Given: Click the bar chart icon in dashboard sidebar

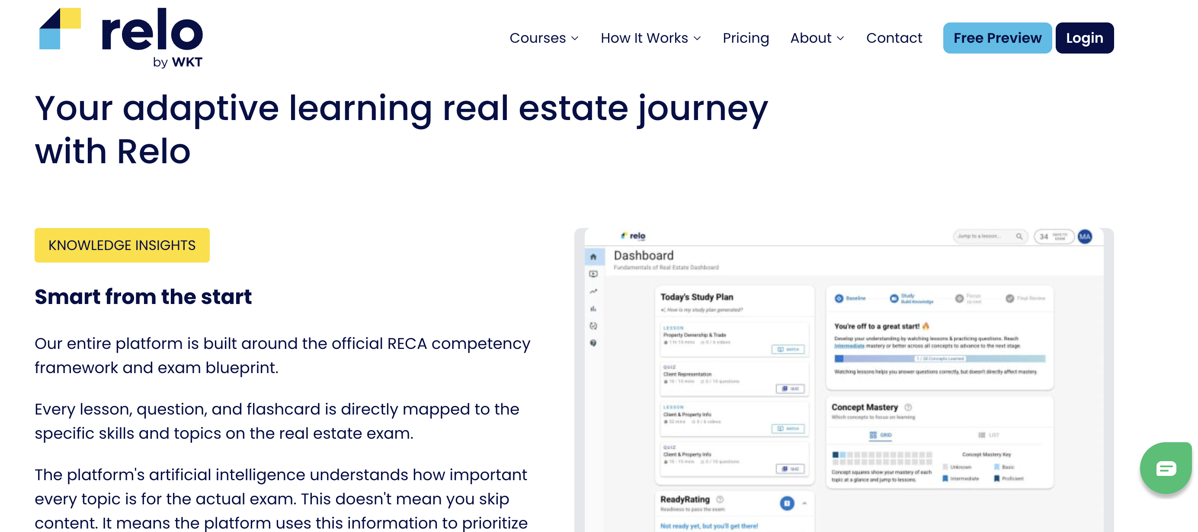Looking at the screenshot, I should [x=593, y=309].
